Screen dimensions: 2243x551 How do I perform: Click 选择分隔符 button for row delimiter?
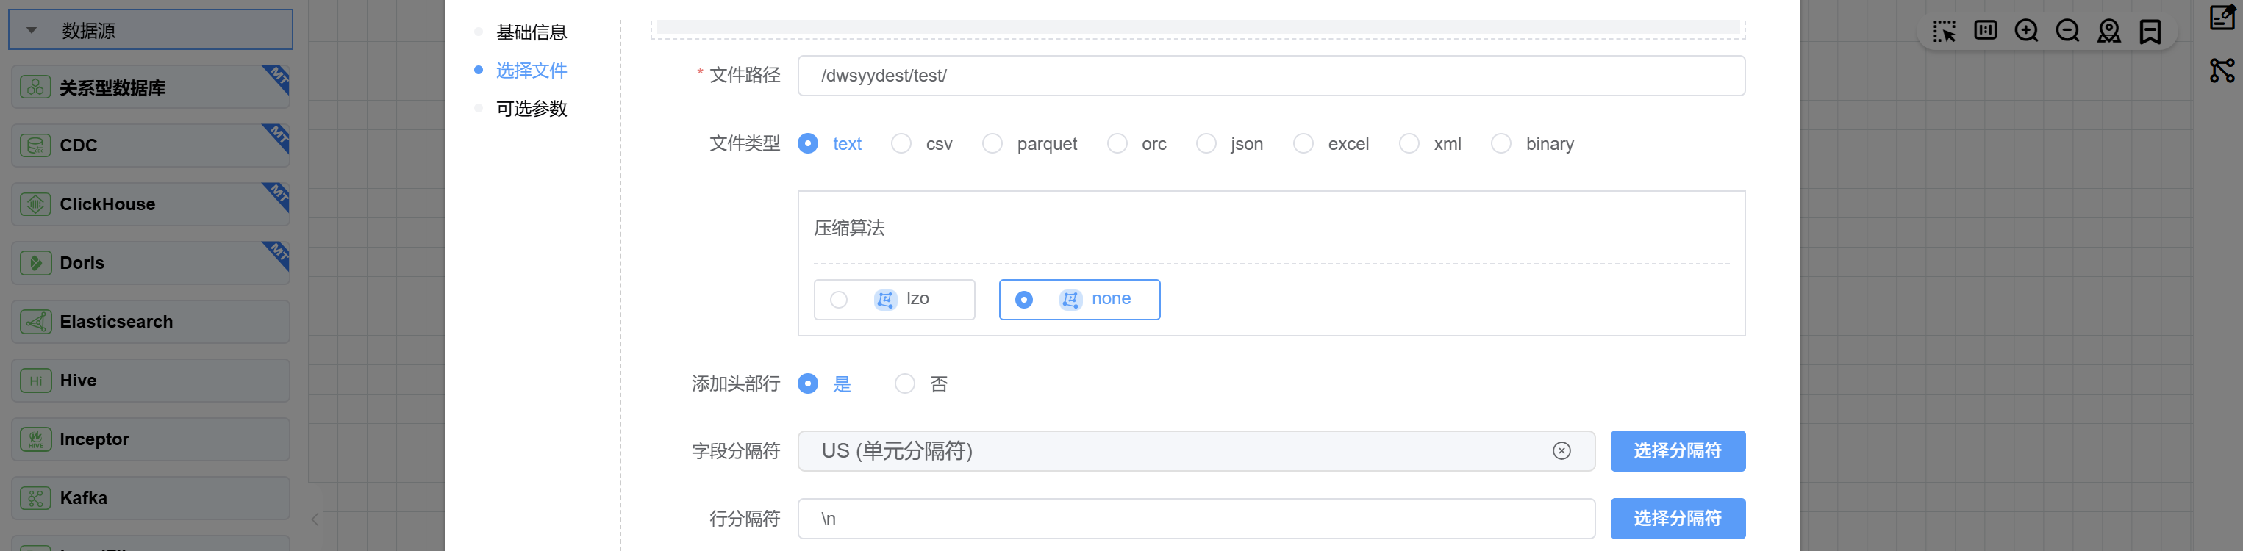coord(1677,519)
